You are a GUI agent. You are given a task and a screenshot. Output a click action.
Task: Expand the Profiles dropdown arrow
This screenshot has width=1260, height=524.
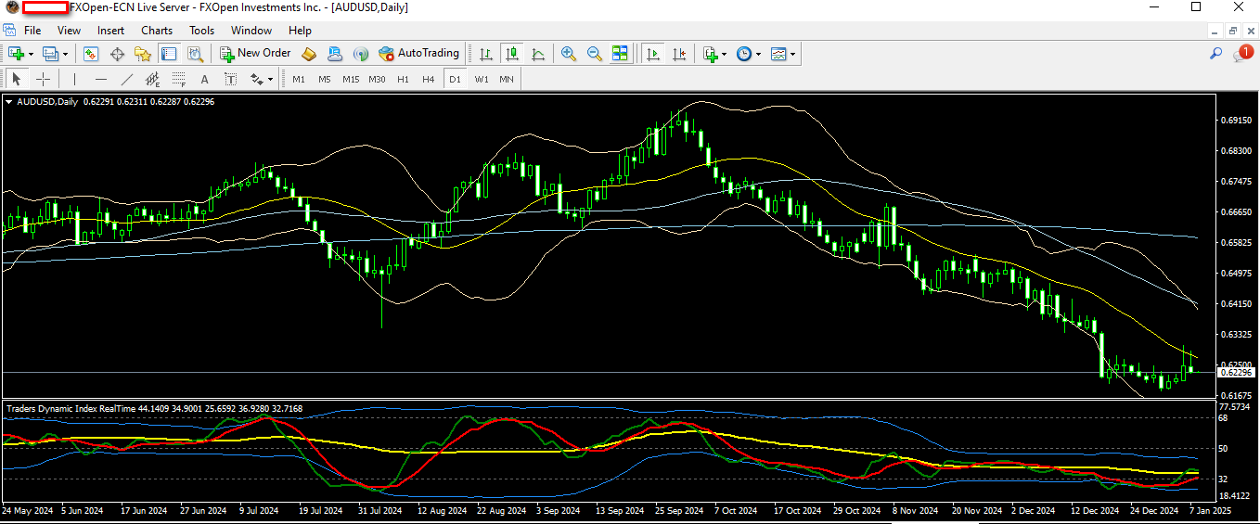[x=64, y=54]
